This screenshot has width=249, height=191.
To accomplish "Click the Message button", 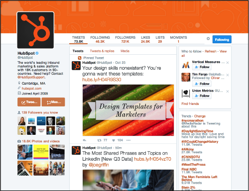I will pos(53,102).
